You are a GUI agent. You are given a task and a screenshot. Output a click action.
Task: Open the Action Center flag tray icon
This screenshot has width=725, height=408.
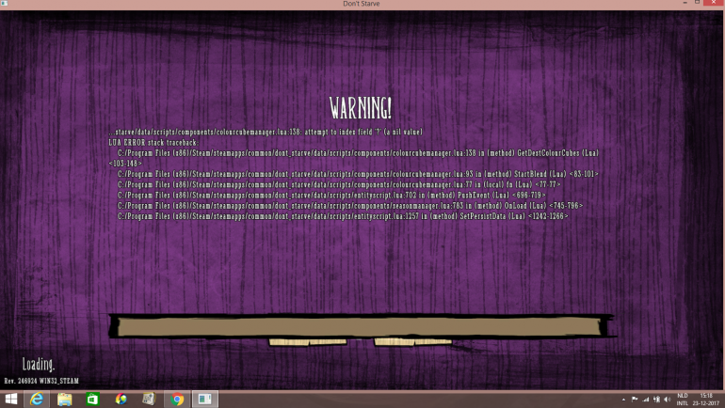pos(635,400)
